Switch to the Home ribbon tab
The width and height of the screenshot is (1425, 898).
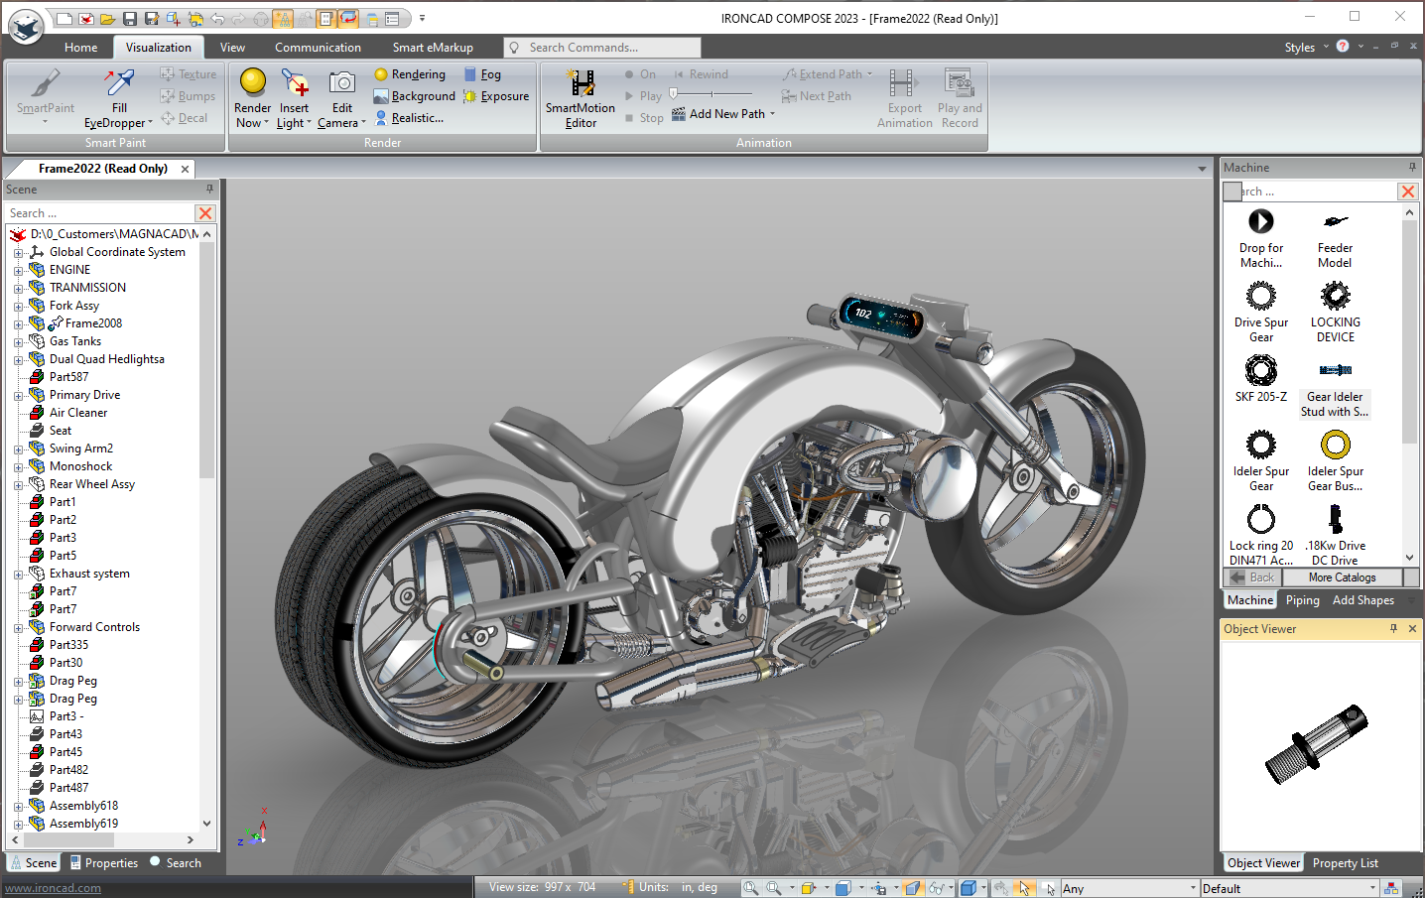81,47
